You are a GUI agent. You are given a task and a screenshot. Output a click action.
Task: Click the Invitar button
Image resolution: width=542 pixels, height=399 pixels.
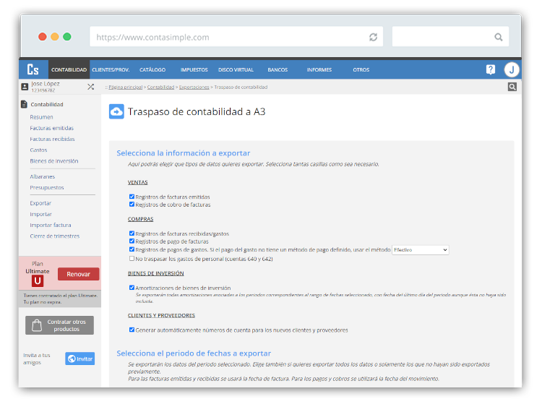click(79, 359)
